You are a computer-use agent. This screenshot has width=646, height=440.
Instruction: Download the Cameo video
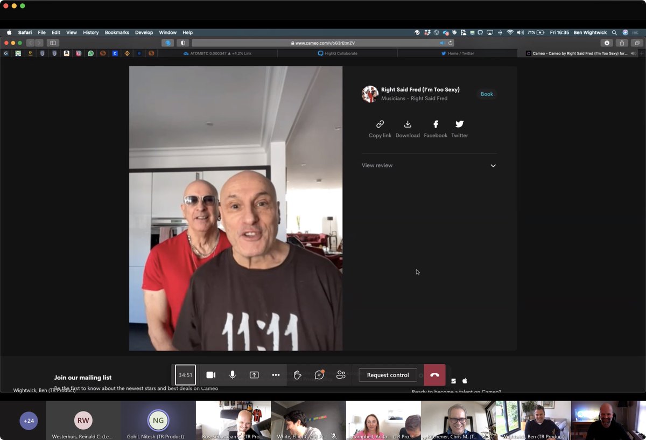pyautogui.click(x=408, y=129)
